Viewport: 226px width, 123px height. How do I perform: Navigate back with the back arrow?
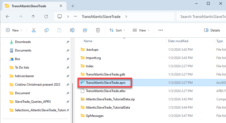pos(7,17)
